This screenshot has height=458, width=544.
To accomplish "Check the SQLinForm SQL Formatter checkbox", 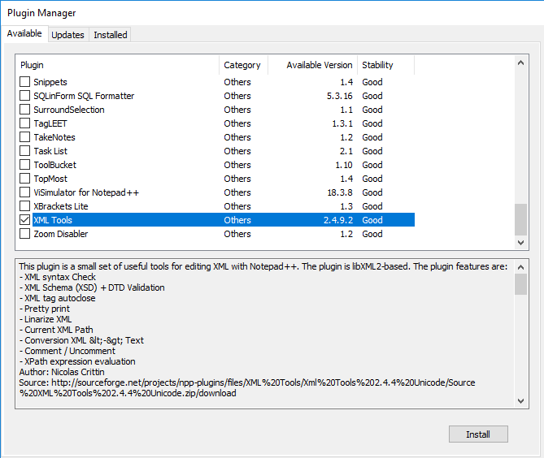I will [24, 96].
